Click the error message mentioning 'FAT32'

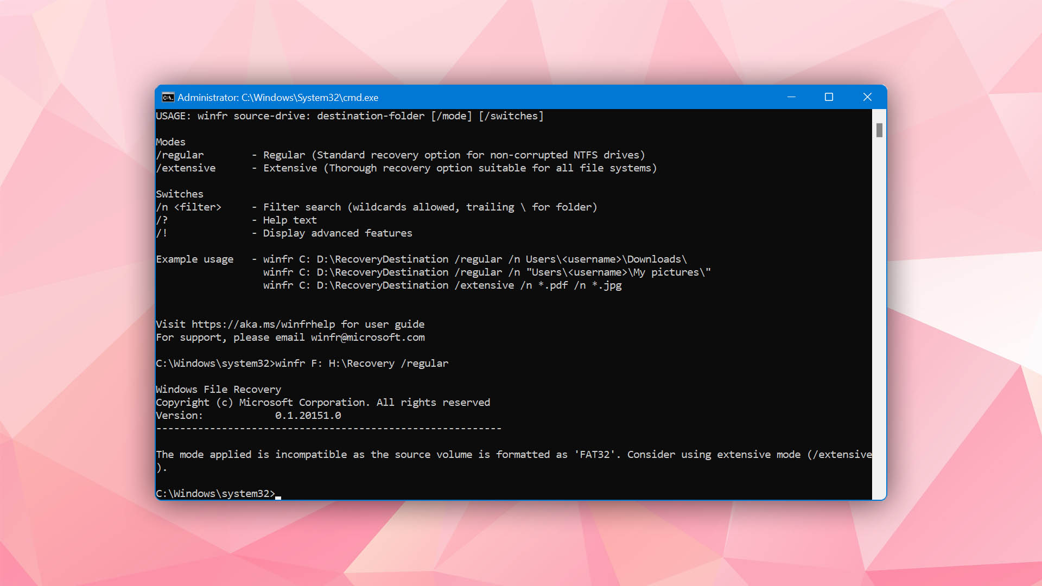513,461
